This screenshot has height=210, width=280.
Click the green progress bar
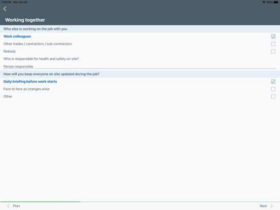(x=40, y=202)
